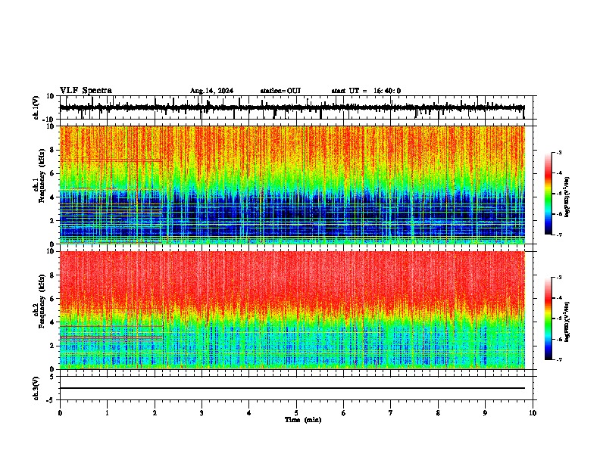Click time axis tick label "6"

(x=344, y=413)
